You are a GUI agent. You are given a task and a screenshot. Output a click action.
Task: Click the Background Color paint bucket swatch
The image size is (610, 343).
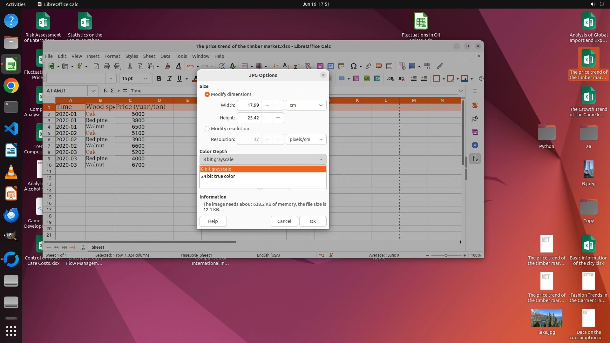point(464,78)
